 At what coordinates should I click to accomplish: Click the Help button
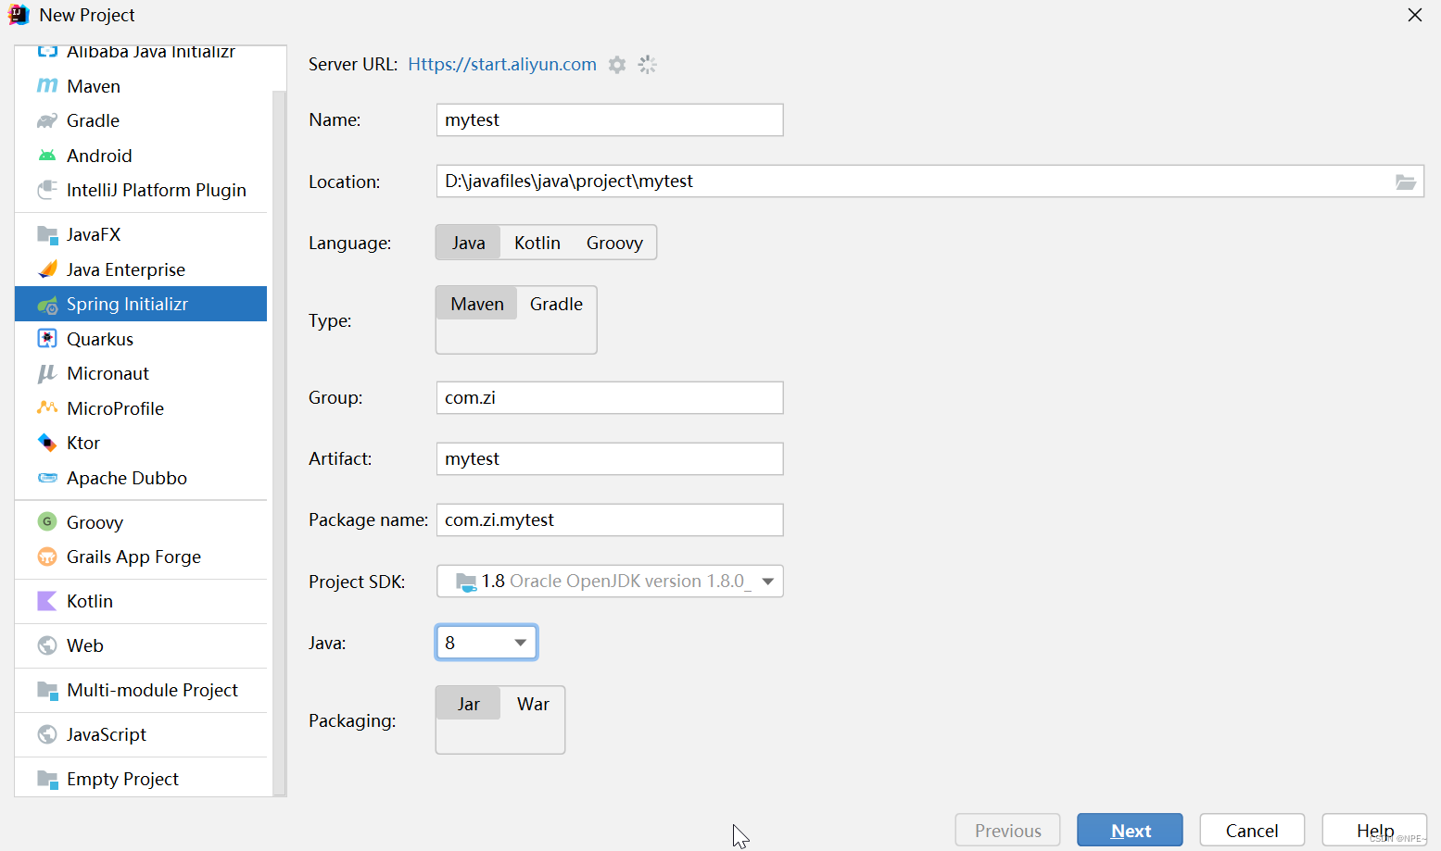[1374, 831]
